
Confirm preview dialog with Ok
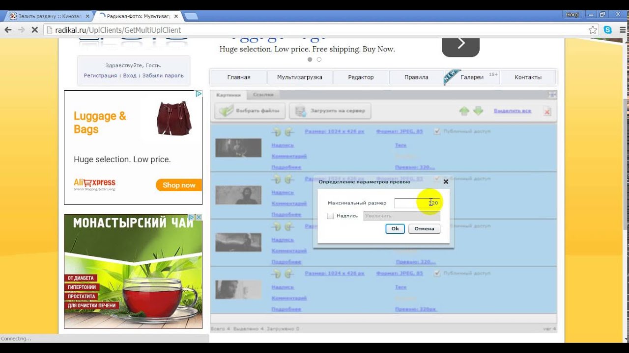click(395, 228)
